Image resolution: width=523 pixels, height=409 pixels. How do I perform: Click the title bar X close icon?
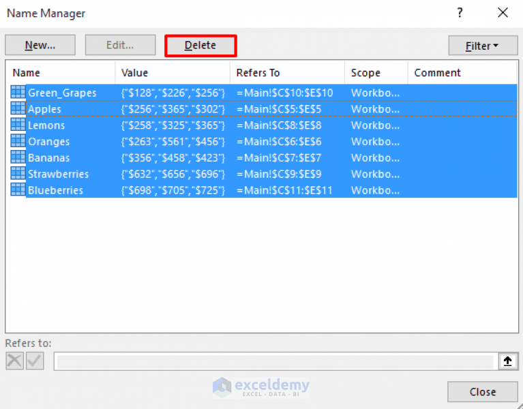click(503, 13)
